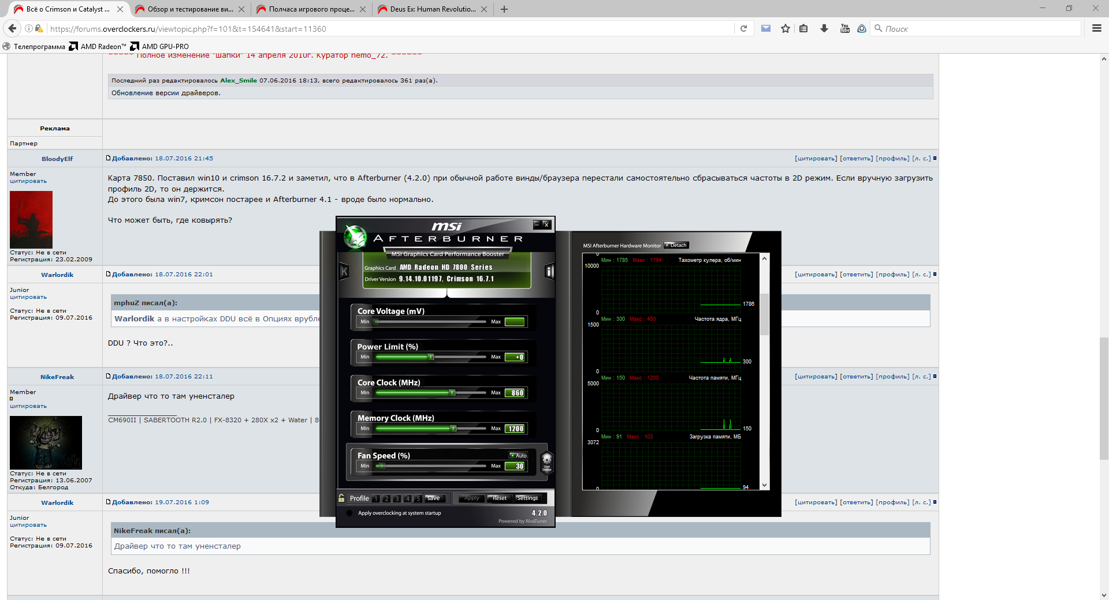The image size is (1109, 600).
Task: Click the Core Clock value box showing 860
Action: coord(515,393)
